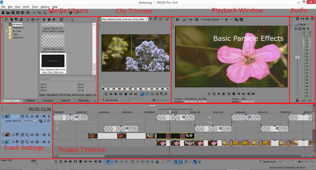Image resolution: width=316 pixels, height=170 pixels.
Task: Select the Smart Bins folder
Action: tap(18, 37)
